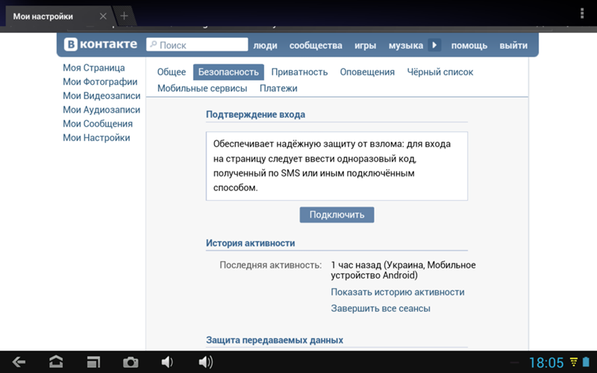Switch to the Приватность settings tab

point(299,72)
